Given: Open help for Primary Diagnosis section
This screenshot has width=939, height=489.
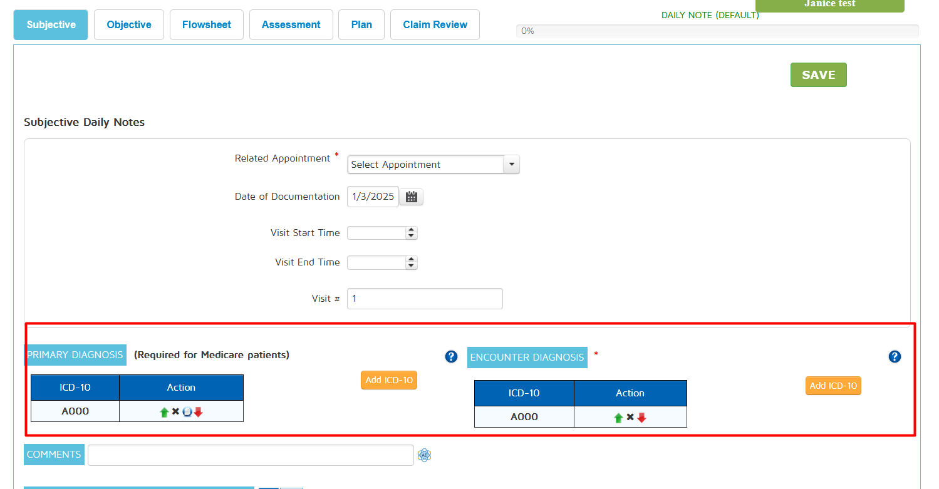Looking at the screenshot, I should pyautogui.click(x=451, y=356).
